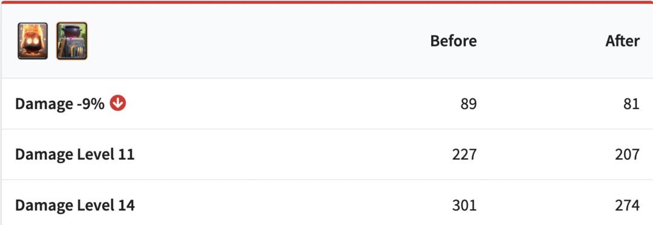Click the header row beside card icons
653x225 pixels.
326,40
